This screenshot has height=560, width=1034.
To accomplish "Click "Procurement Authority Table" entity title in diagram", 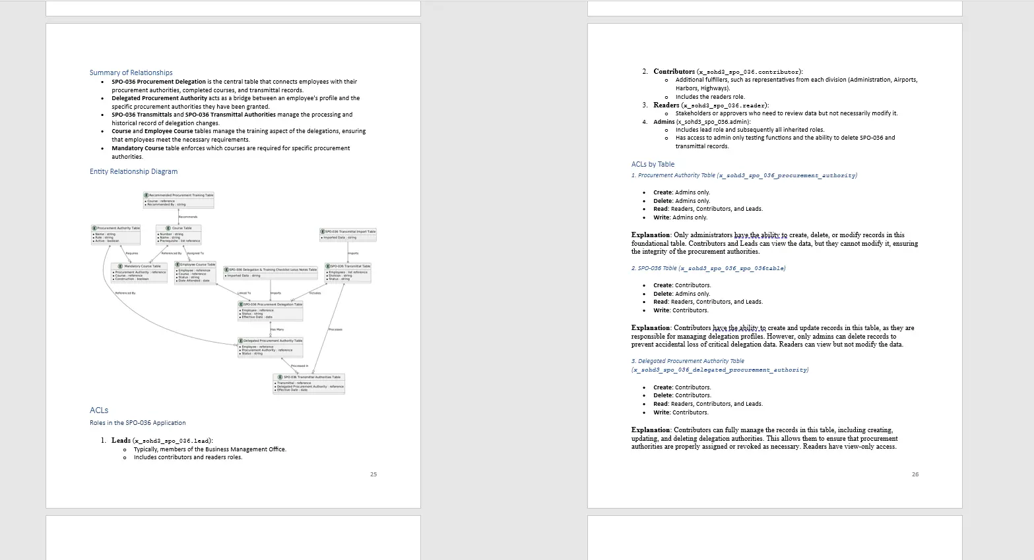I will pyautogui.click(x=118, y=228).
